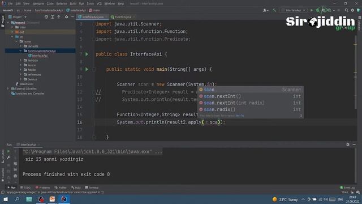Viewport: 362px width, 204px height.
Task: Open the TODO tool window tab
Action: [25, 188]
